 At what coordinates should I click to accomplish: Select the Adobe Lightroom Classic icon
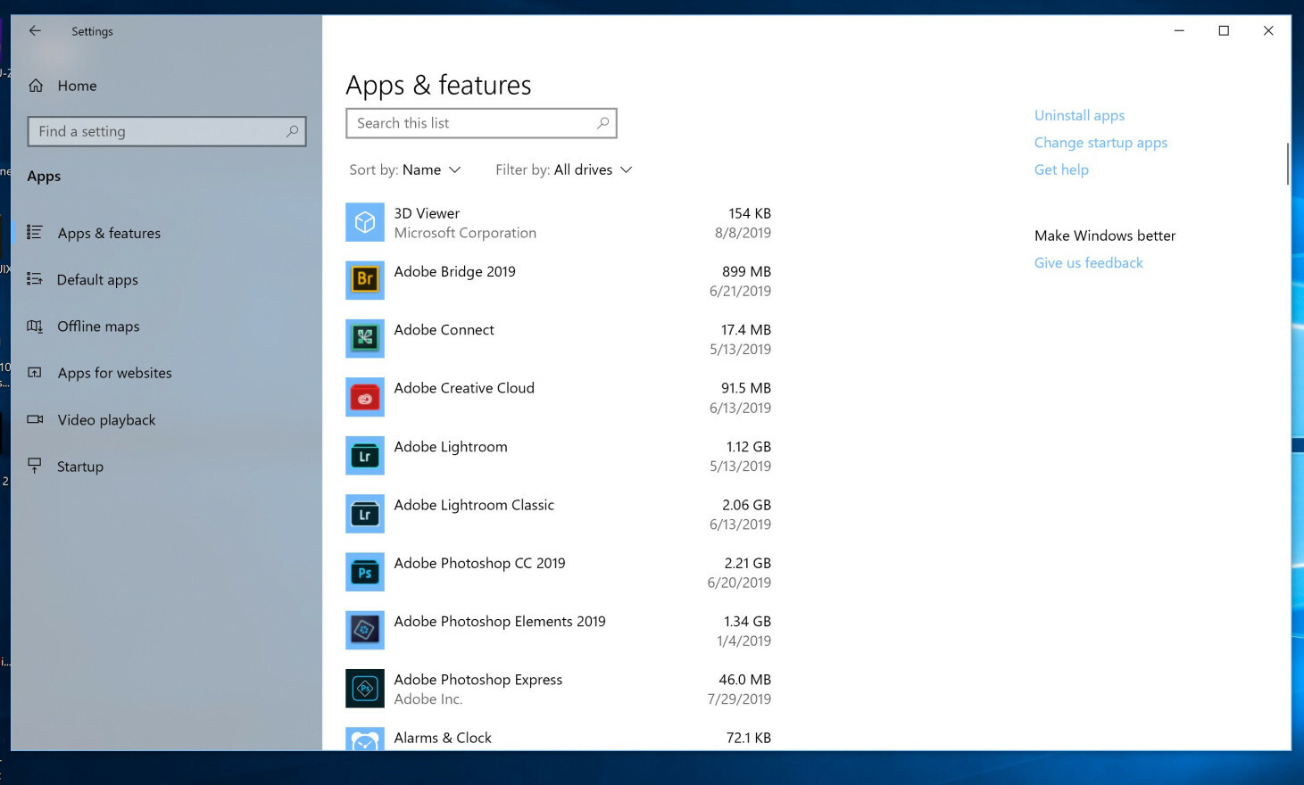[x=365, y=514]
